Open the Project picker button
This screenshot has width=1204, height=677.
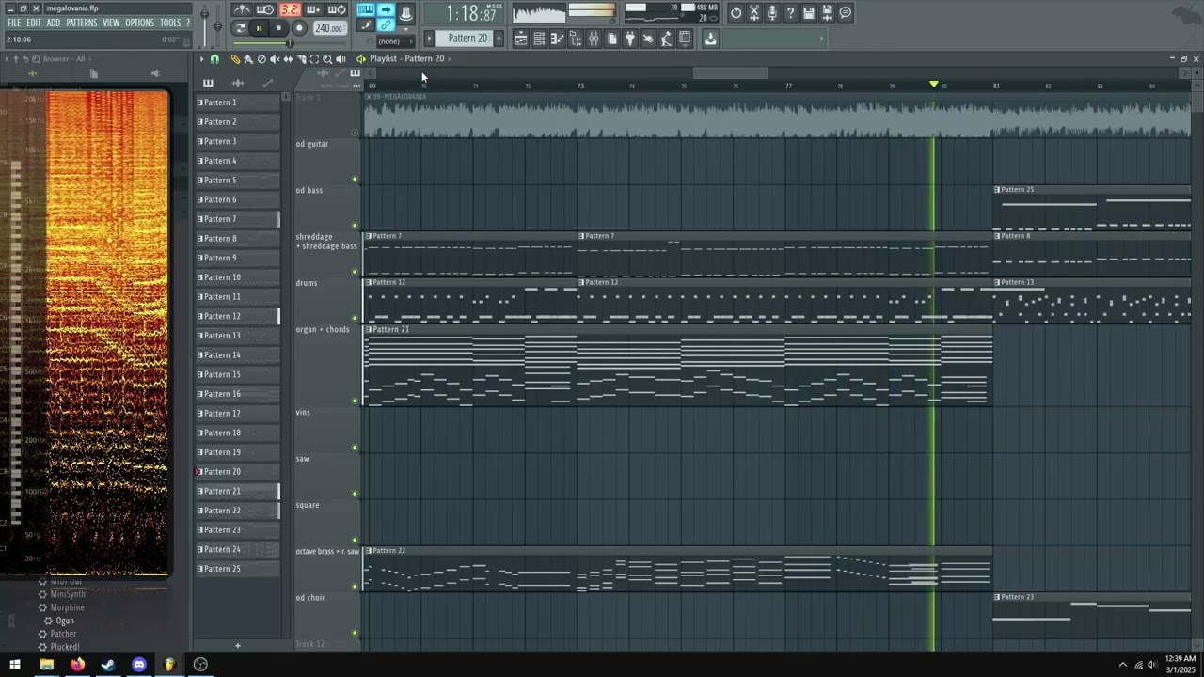(612, 39)
